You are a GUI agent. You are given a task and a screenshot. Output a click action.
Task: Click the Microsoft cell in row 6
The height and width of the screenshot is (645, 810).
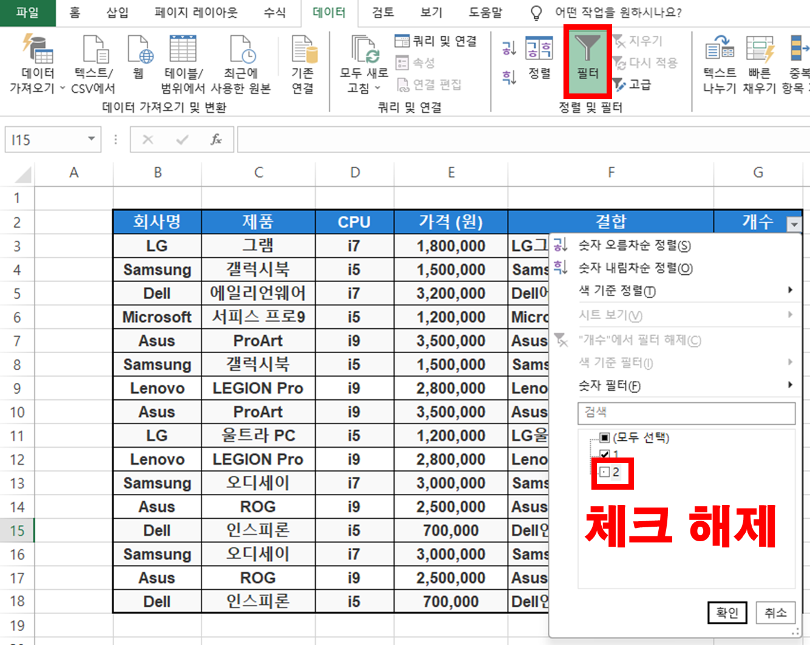(157, 317)
